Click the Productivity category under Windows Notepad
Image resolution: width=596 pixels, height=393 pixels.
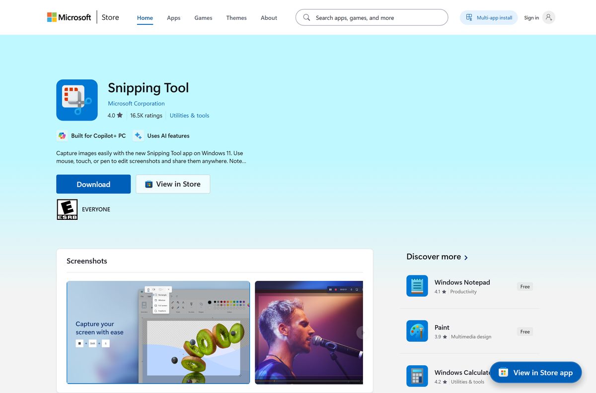click(463, 292)
